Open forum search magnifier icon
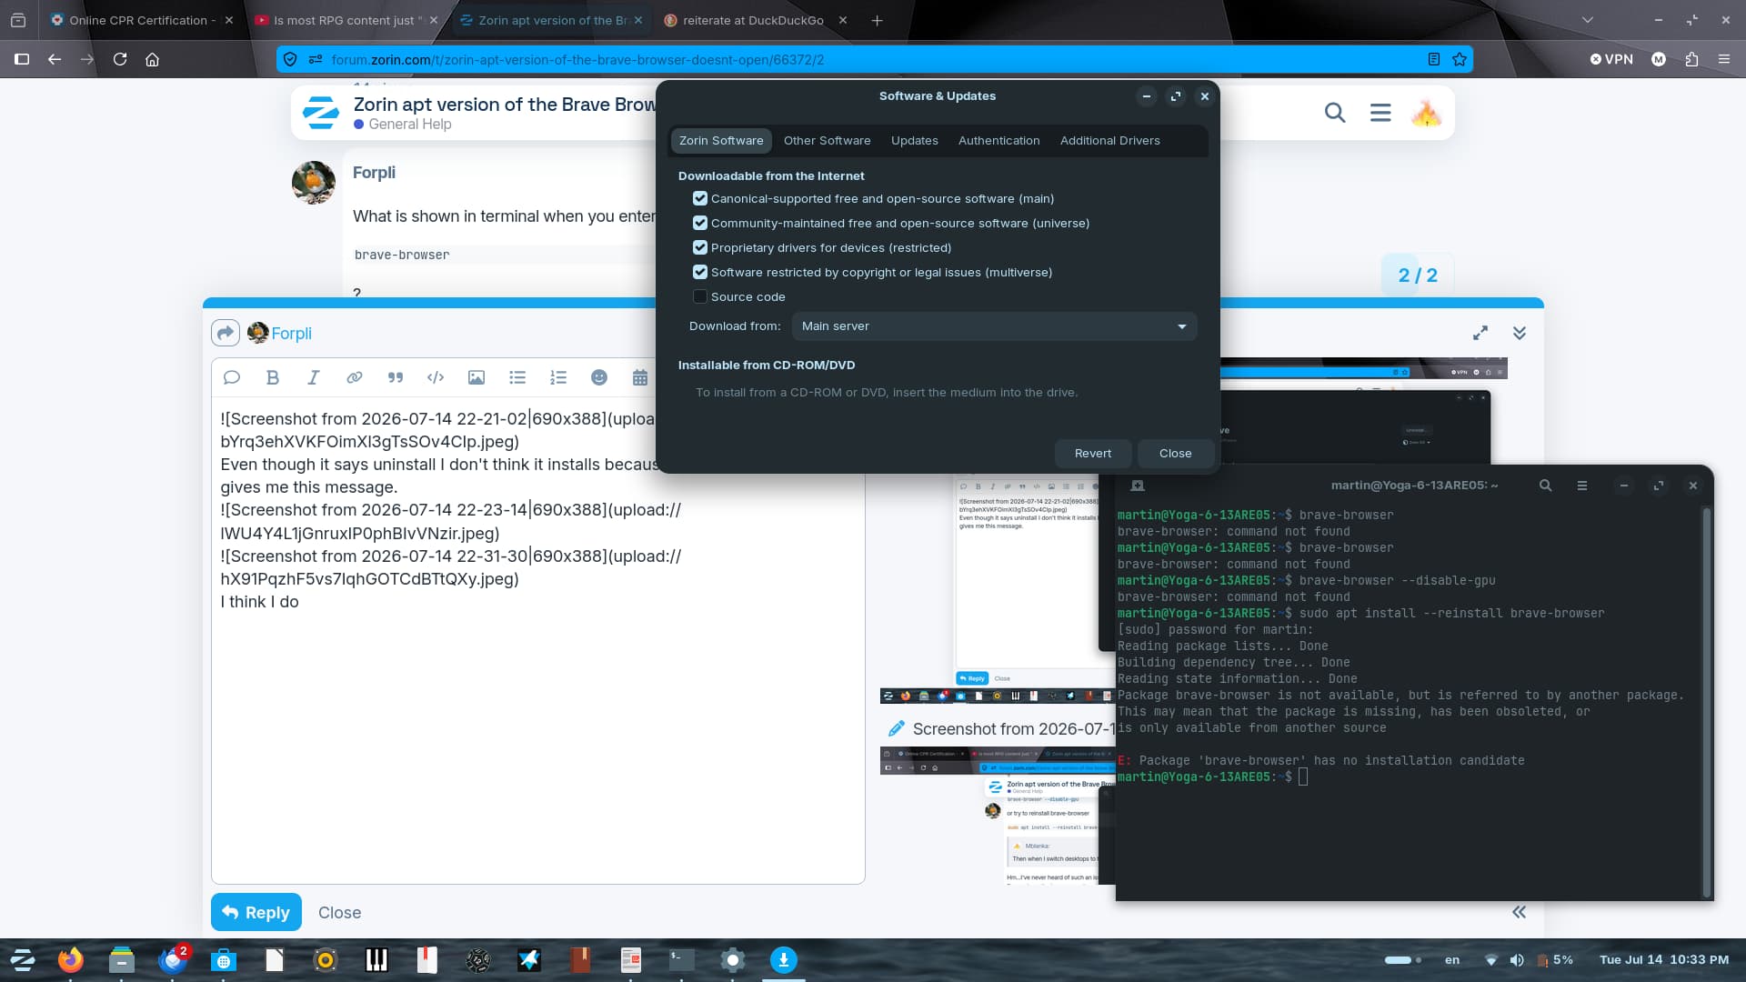The height and width of the screenshot is (982, 1746). pos(1335,113)
